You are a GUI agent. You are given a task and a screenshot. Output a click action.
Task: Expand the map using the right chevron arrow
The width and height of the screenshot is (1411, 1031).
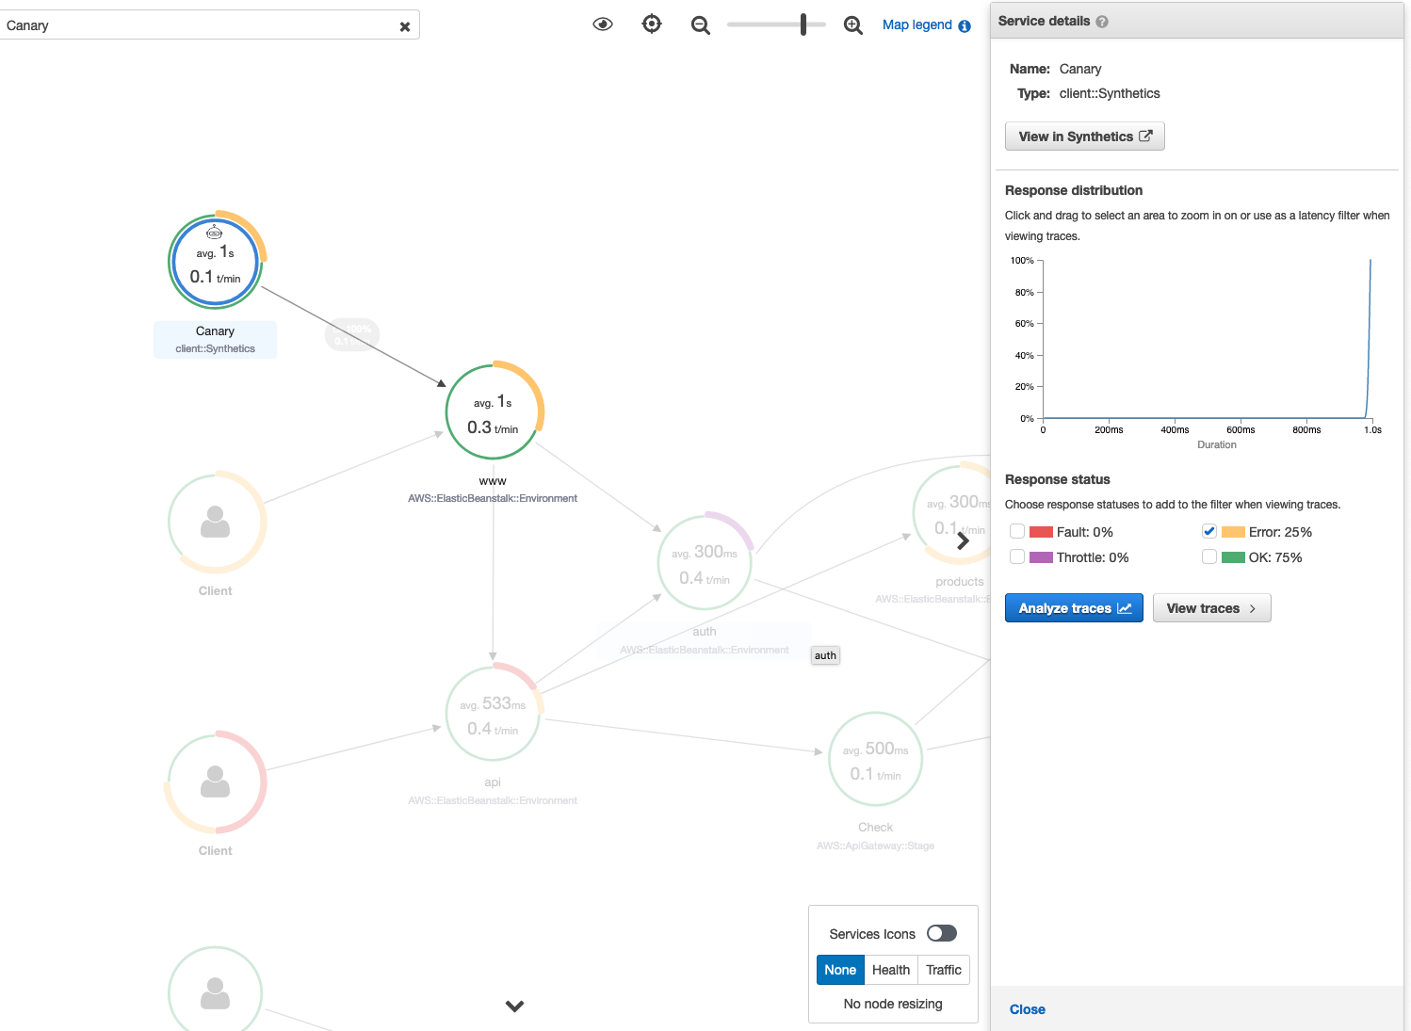tap(963, 540)
